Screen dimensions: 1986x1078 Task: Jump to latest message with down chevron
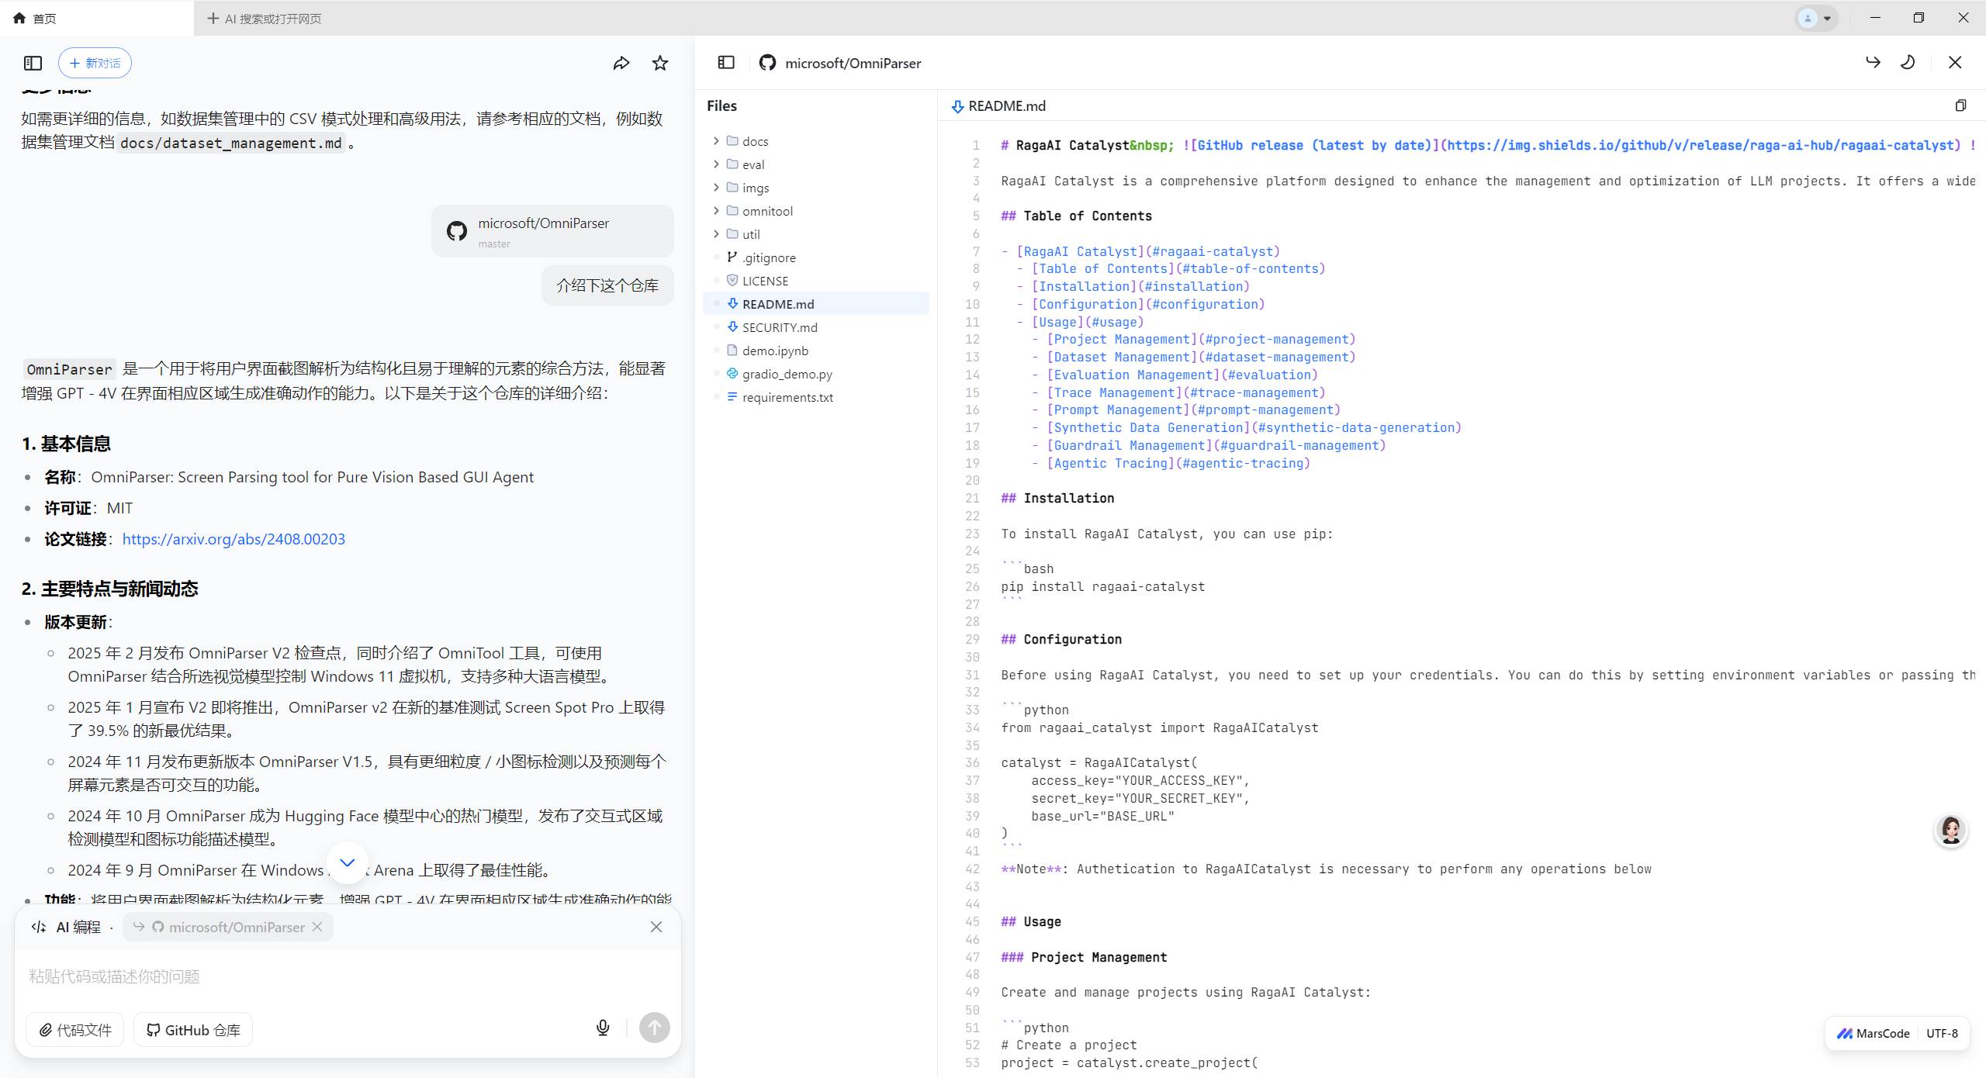[x=348, y=862]
